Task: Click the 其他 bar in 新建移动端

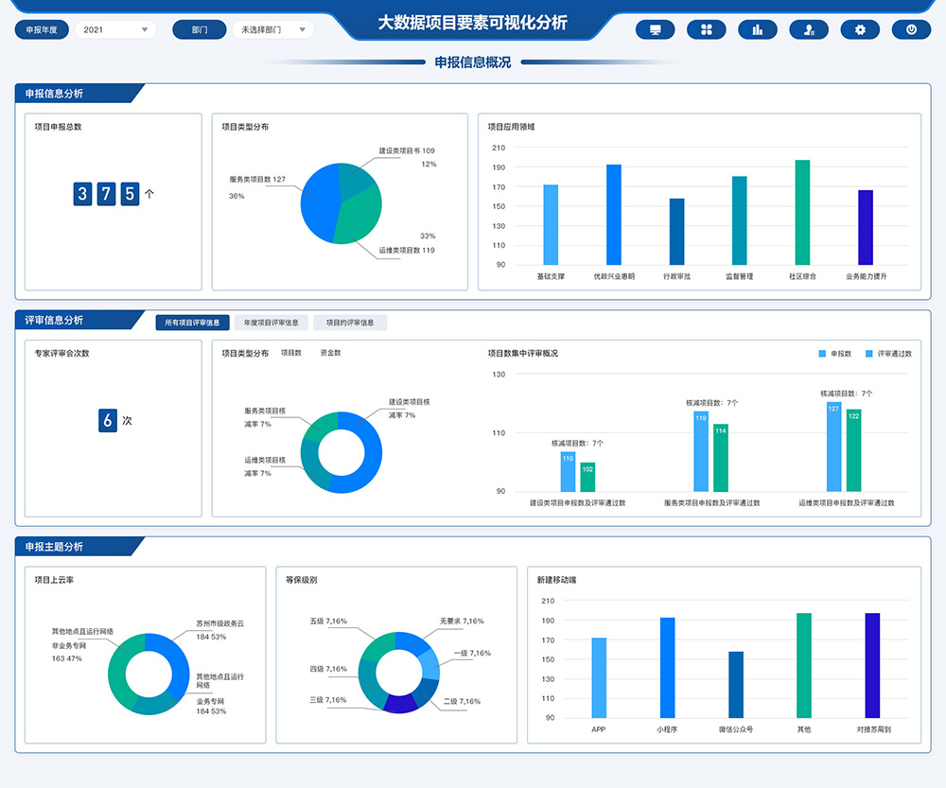Action: [804, 666]
